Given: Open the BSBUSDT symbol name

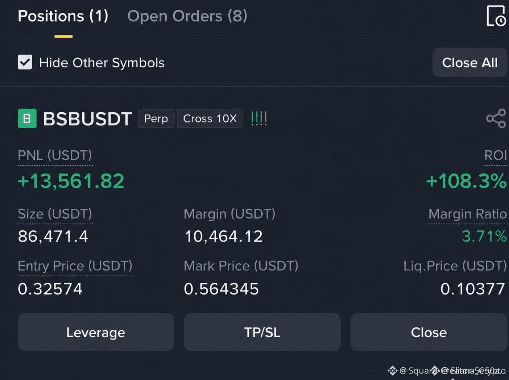Looking at the screenshot, I should click(87, 119).
